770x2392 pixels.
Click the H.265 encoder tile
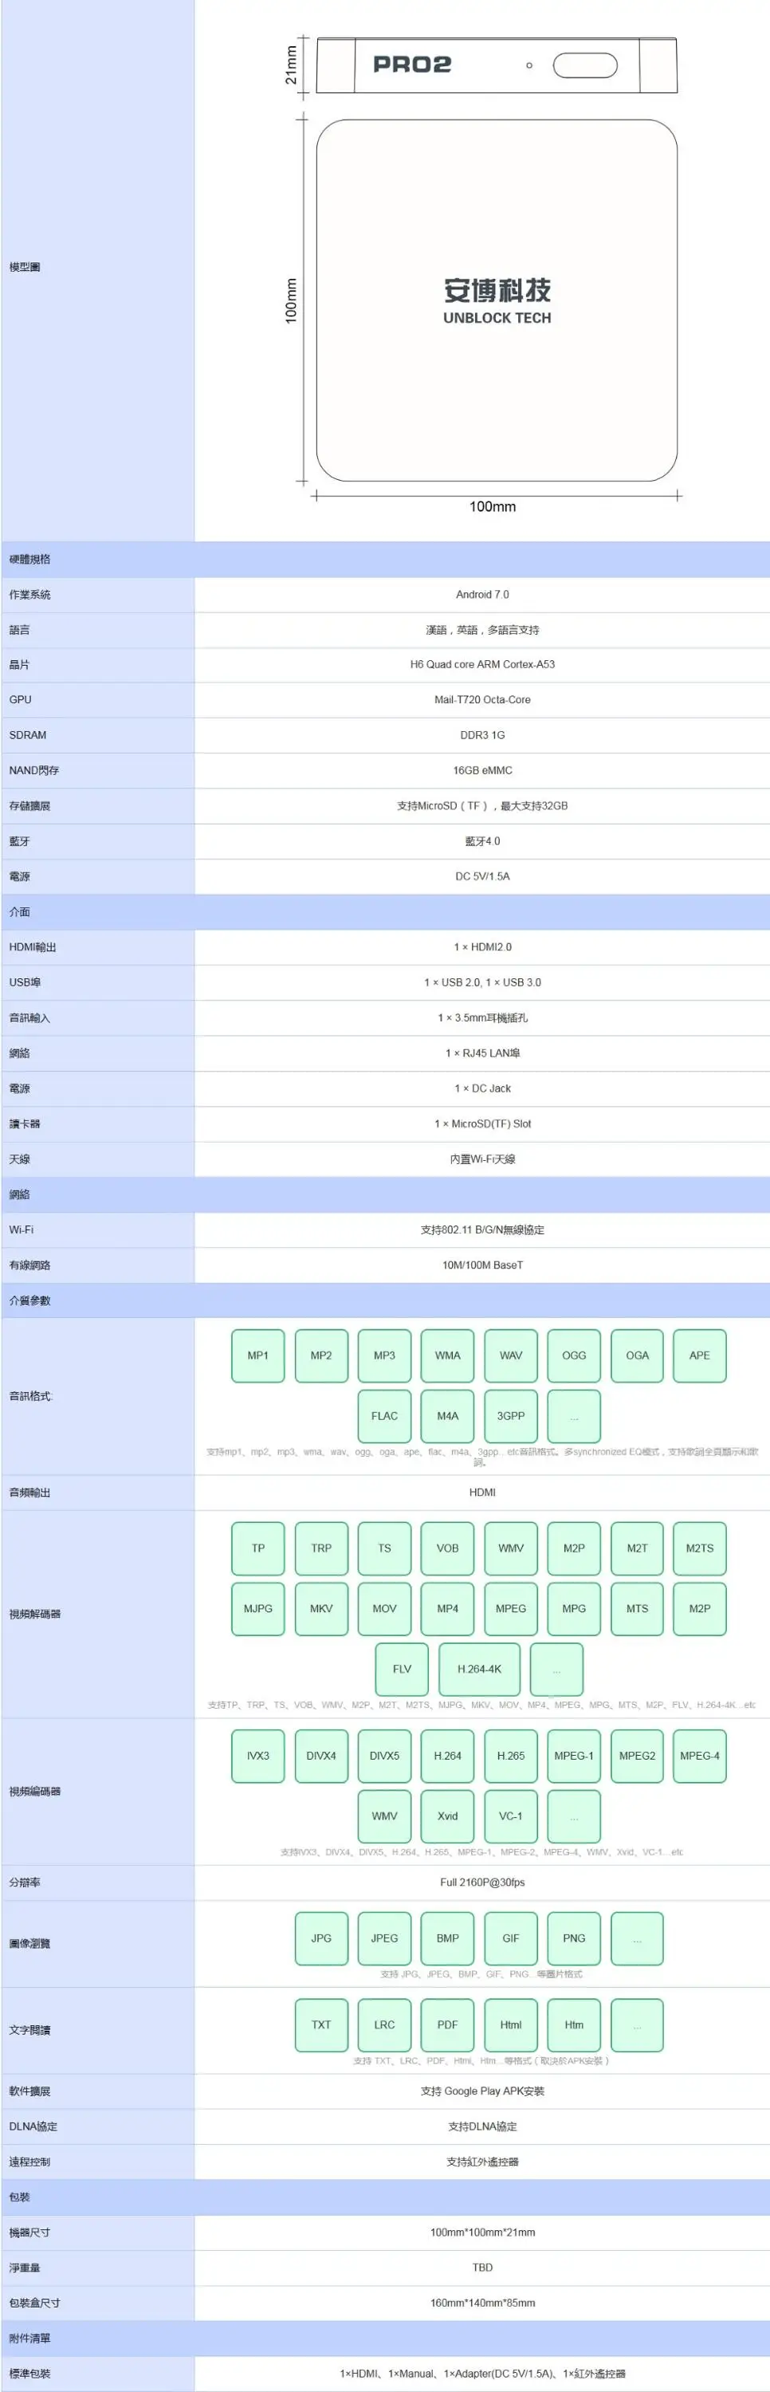[510, 1755]
